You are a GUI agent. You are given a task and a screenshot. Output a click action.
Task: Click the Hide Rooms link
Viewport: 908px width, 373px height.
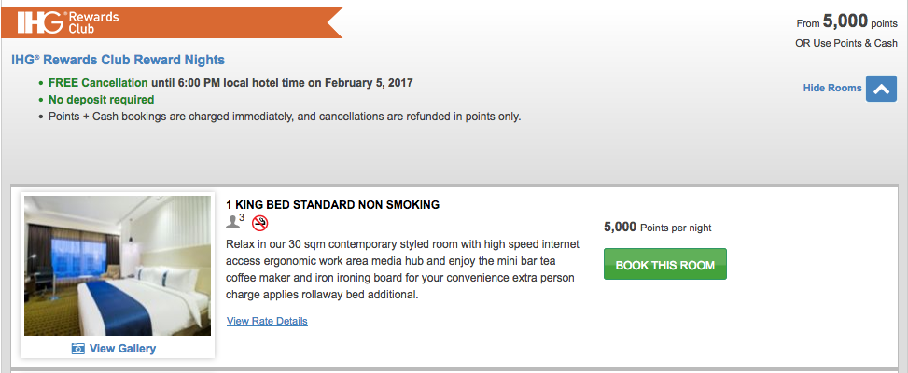(832, 89)
